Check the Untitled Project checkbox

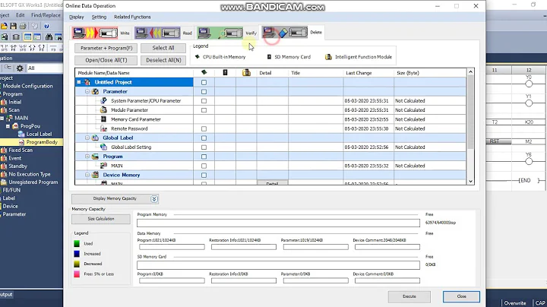coord(204,82)
